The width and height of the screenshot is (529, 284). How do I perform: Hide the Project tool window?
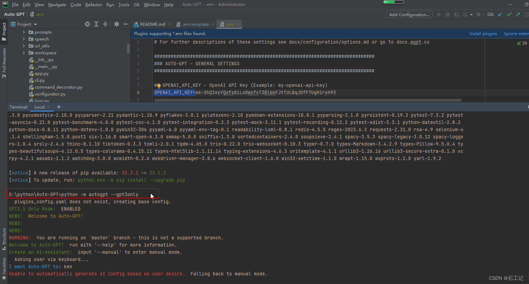click(126, 24)
